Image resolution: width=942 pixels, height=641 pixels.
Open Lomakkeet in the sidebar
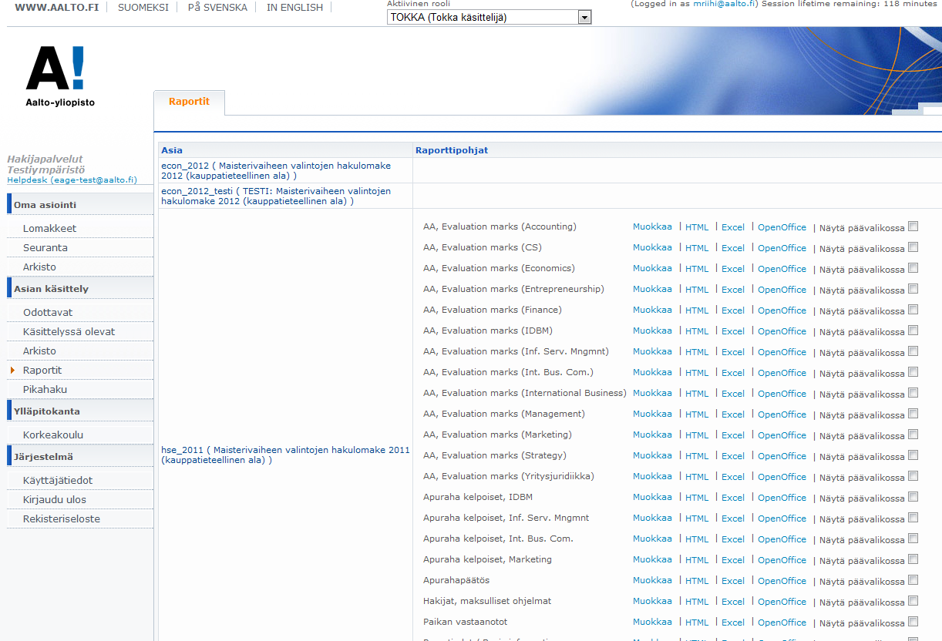(49, 228)
